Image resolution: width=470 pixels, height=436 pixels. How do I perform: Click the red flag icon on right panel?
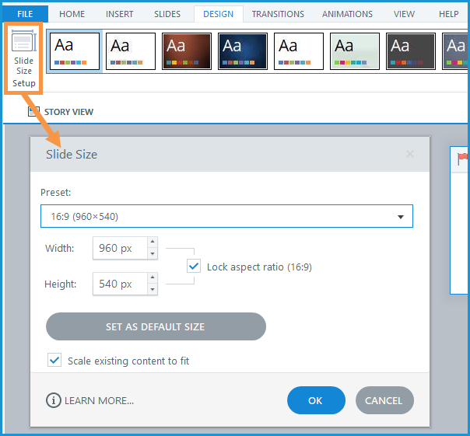point(463,159)
